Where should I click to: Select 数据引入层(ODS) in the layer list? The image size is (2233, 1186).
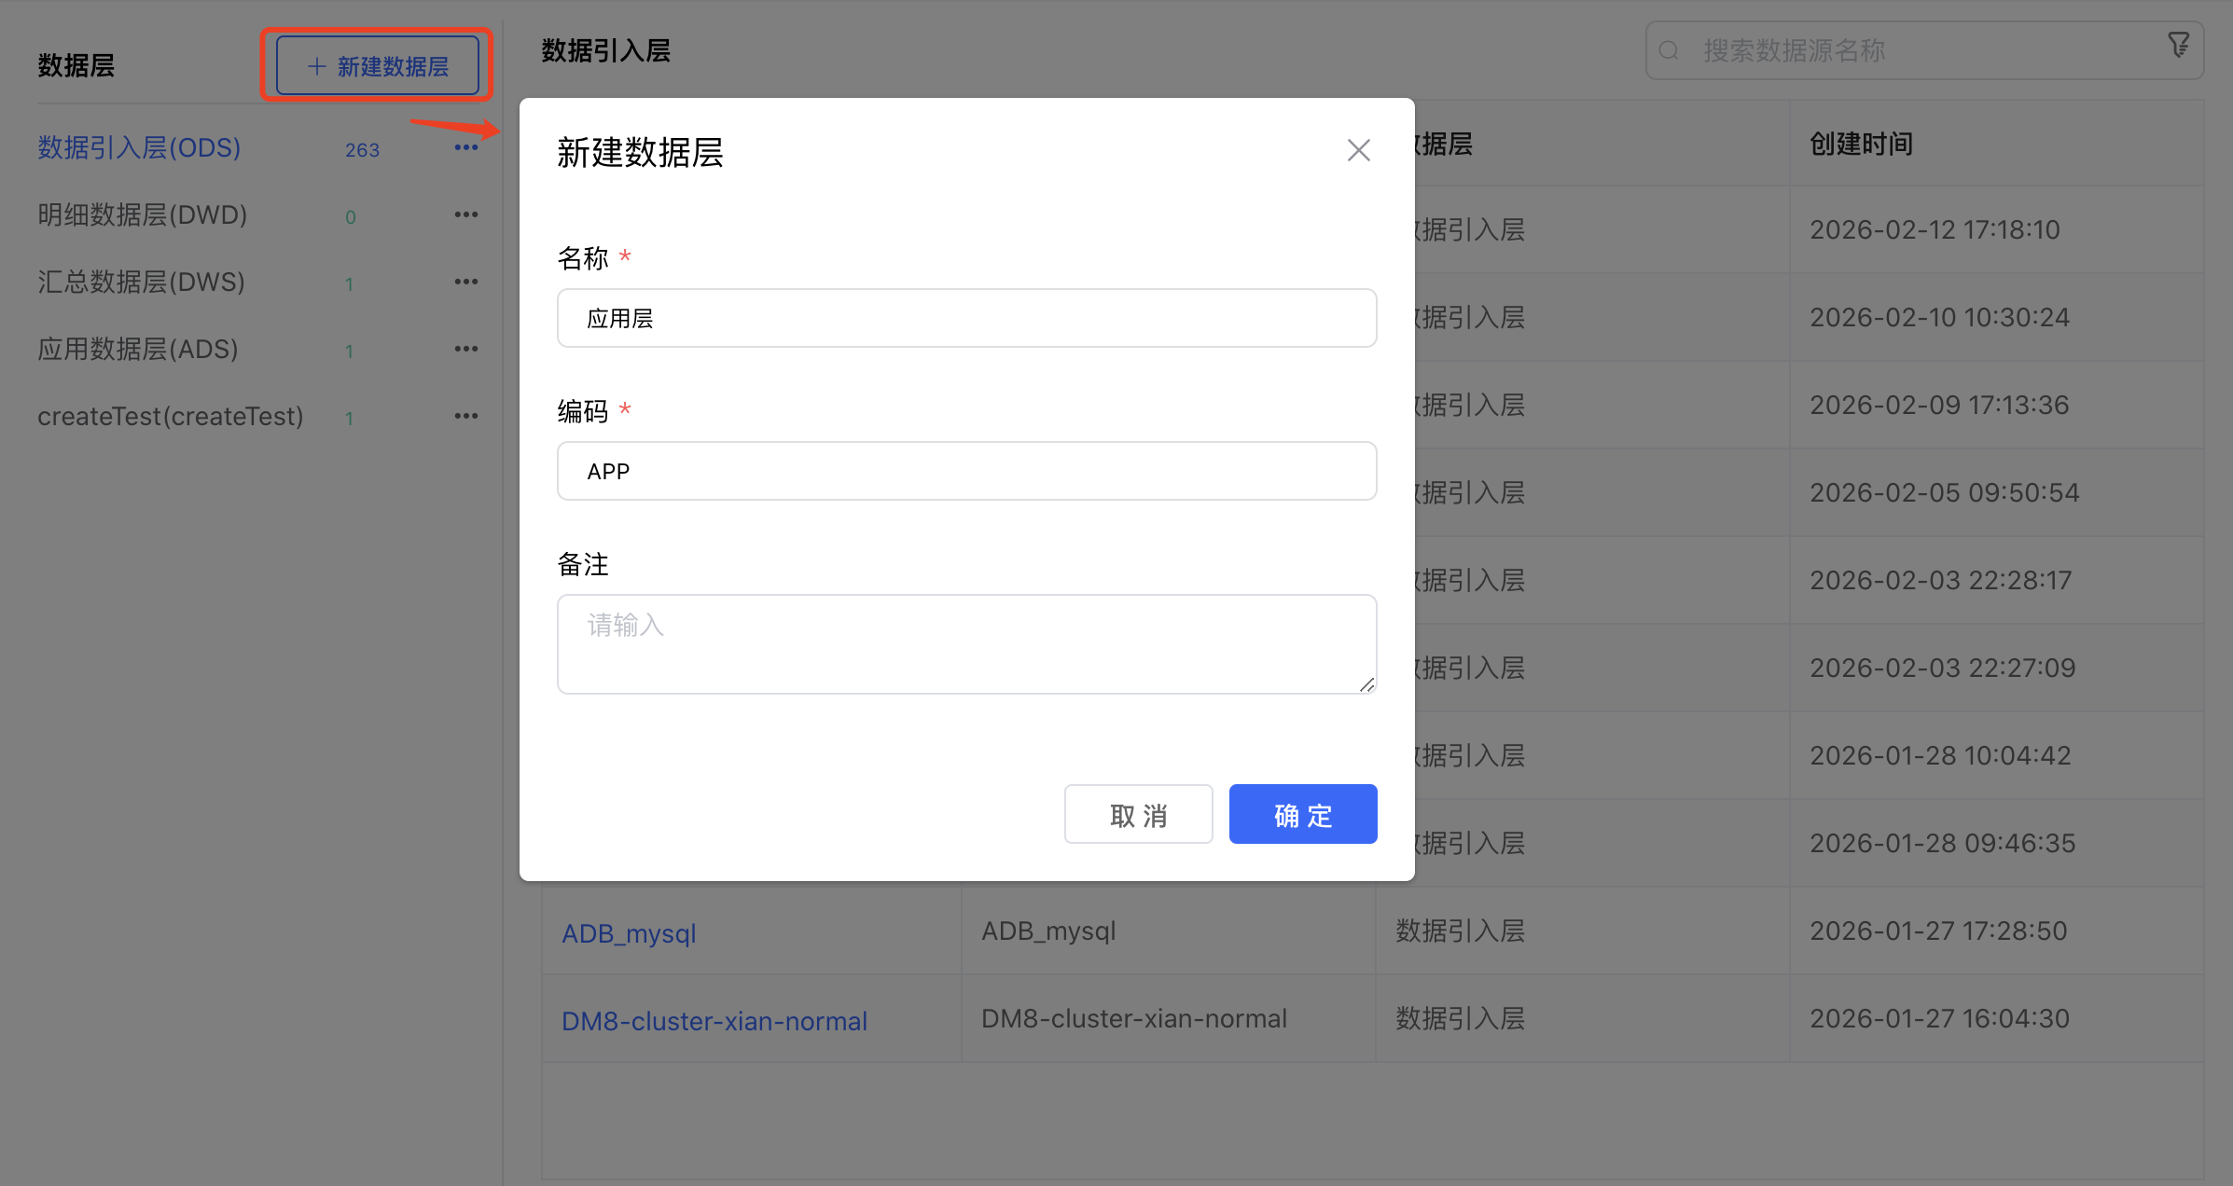(x=139, y=148)
